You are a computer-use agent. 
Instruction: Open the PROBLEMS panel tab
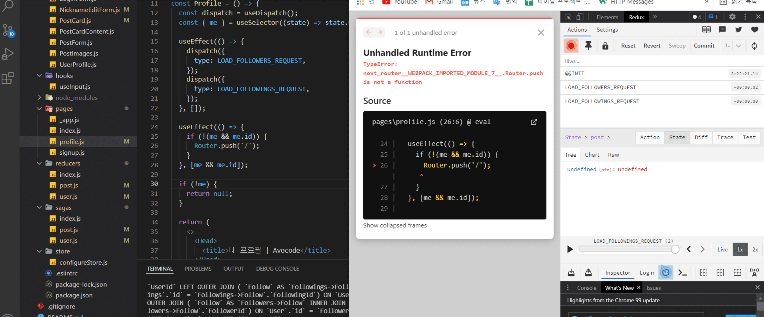point(198,269)
